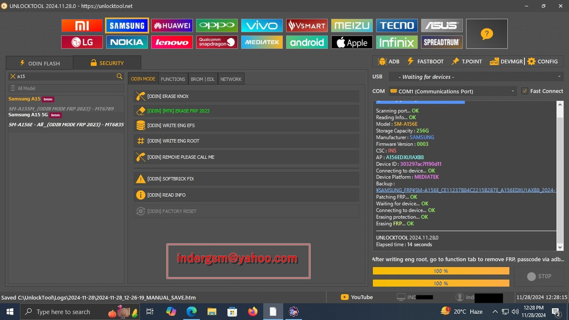Open the ADB tool
569x320 pixels.
point(389,61)
